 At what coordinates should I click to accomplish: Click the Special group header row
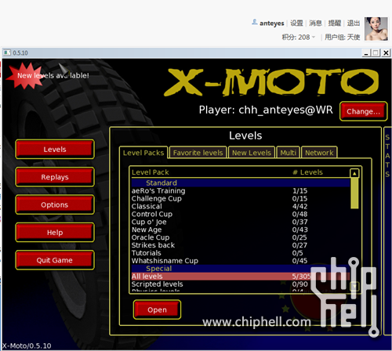[x=241, y=269]
